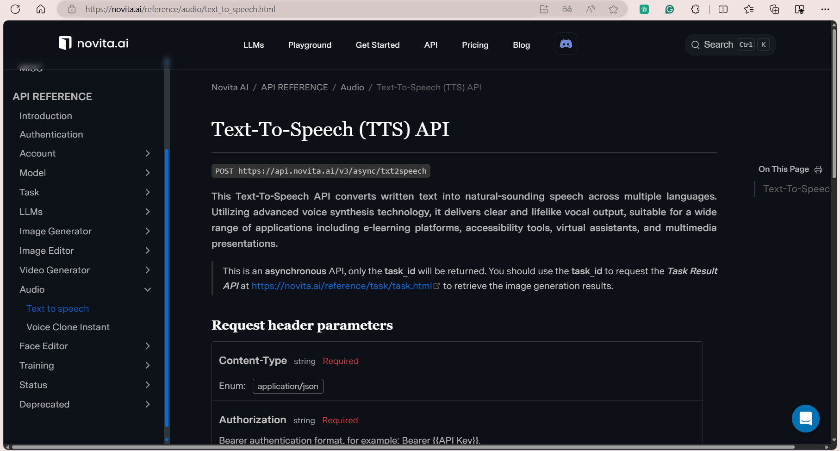Select Text to speech in sidebar
840x451 pixels.
tap(58, 308)
